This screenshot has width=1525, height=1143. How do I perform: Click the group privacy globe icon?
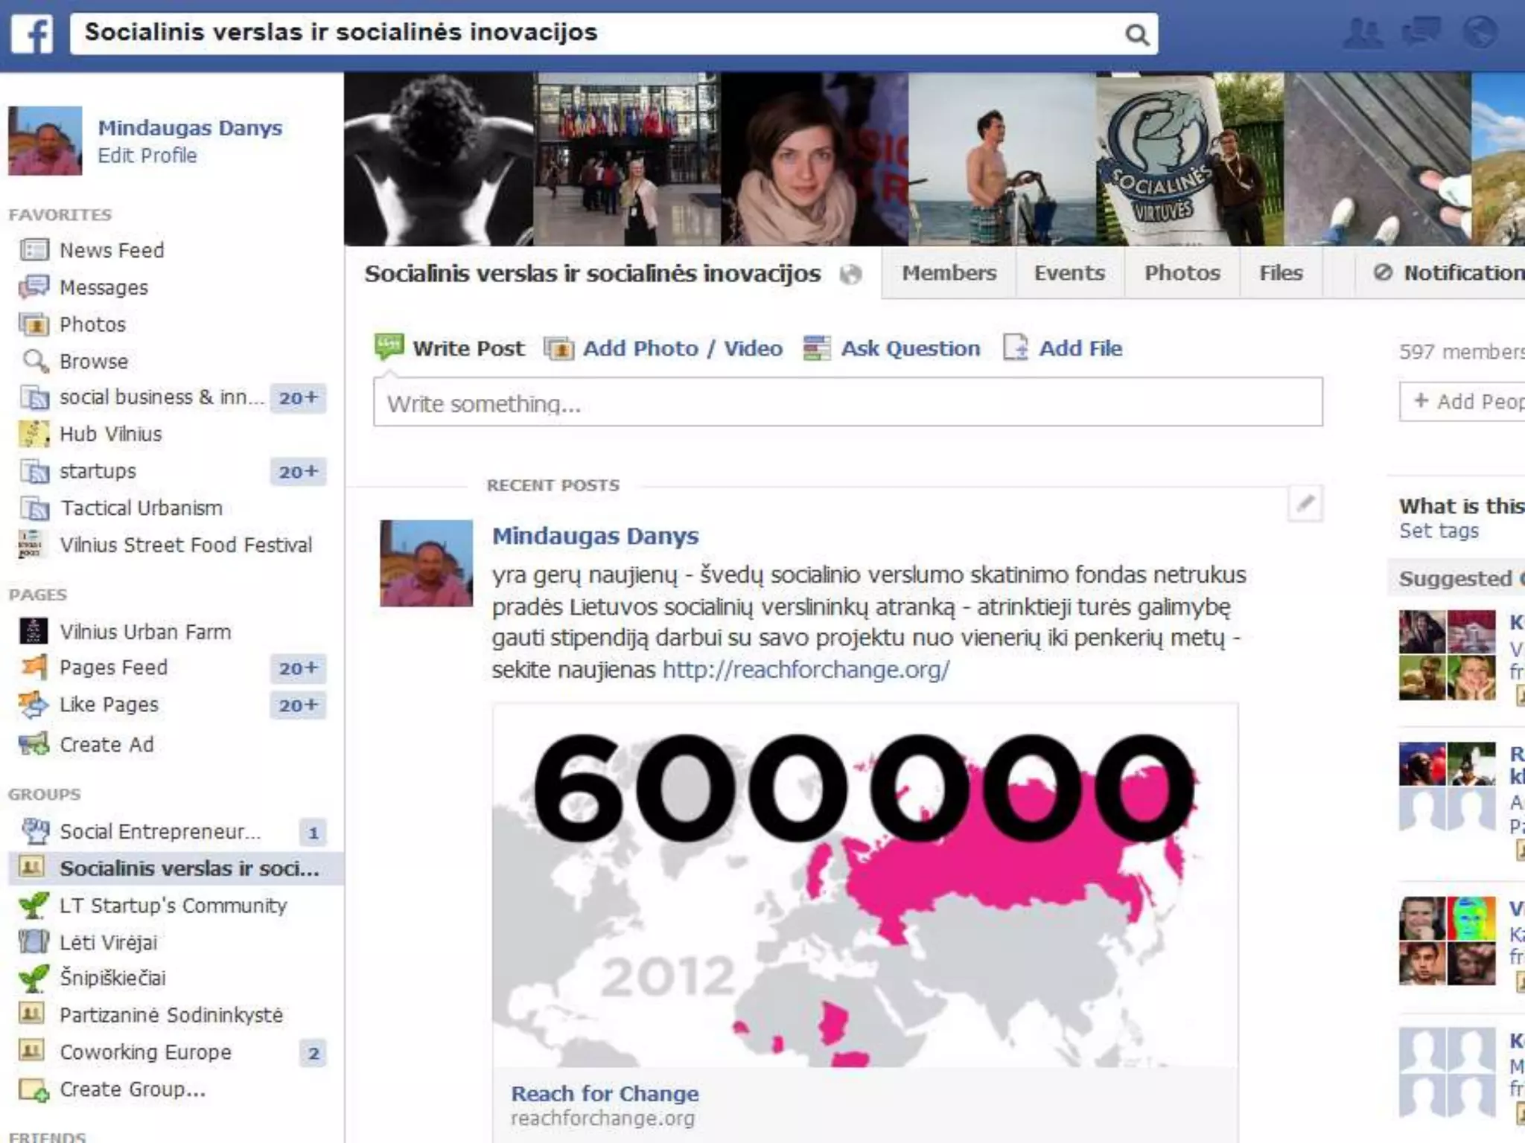pos(850,275)
